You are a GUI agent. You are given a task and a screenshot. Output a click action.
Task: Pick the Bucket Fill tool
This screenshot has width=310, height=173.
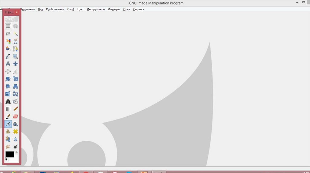pyautogui.click(x=15, y=101)
